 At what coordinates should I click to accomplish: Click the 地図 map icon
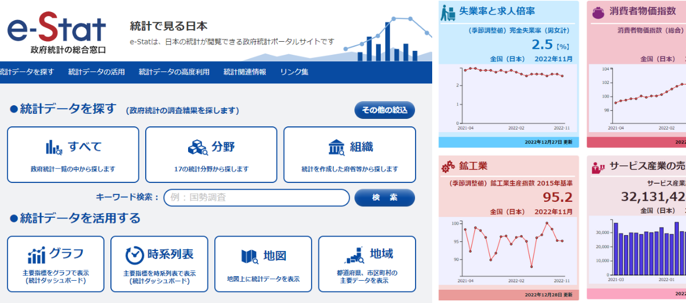(250, 257)
